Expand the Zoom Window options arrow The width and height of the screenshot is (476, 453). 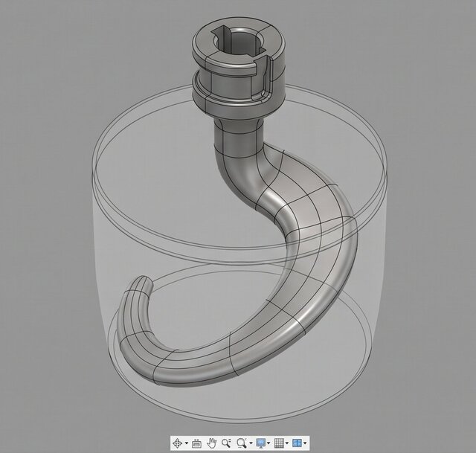point(251,443)
